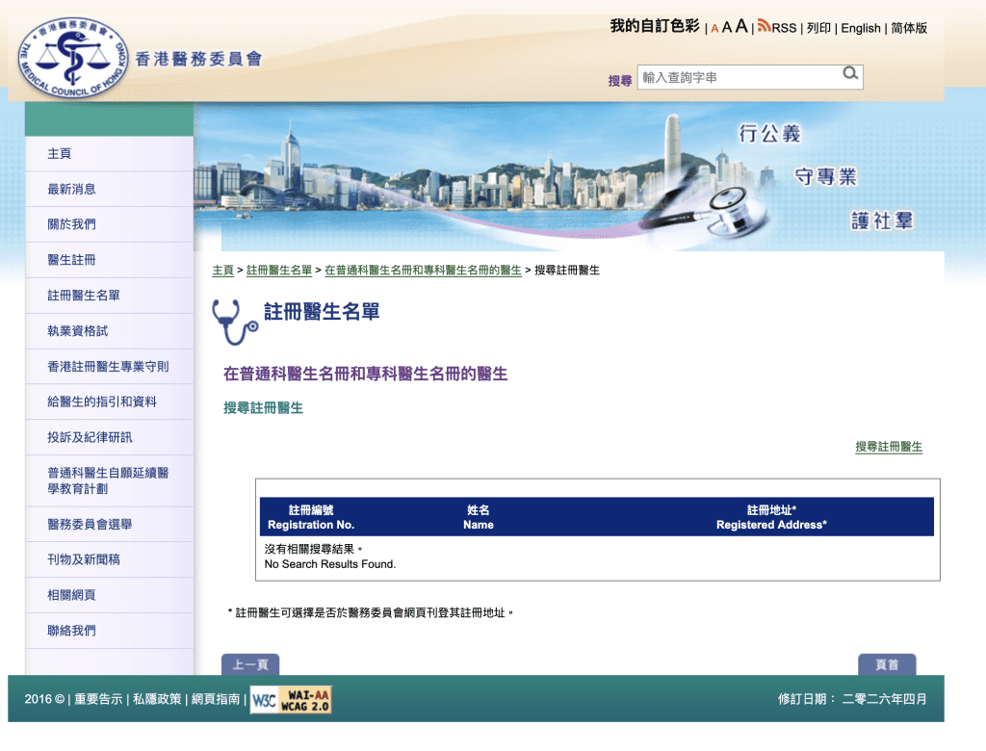
Task: Open the 聯絡我們 page
Action: coord(69,631)
